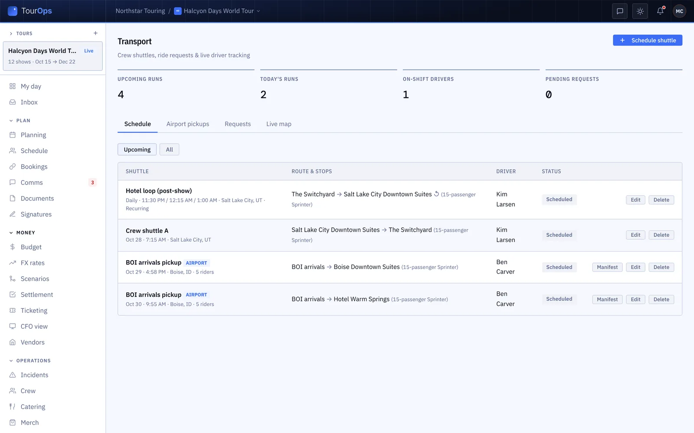Switch to Airport pickups tab
The height and width of the screenshot is (433, 694).
pyautogui.click(x=188, y=124)
